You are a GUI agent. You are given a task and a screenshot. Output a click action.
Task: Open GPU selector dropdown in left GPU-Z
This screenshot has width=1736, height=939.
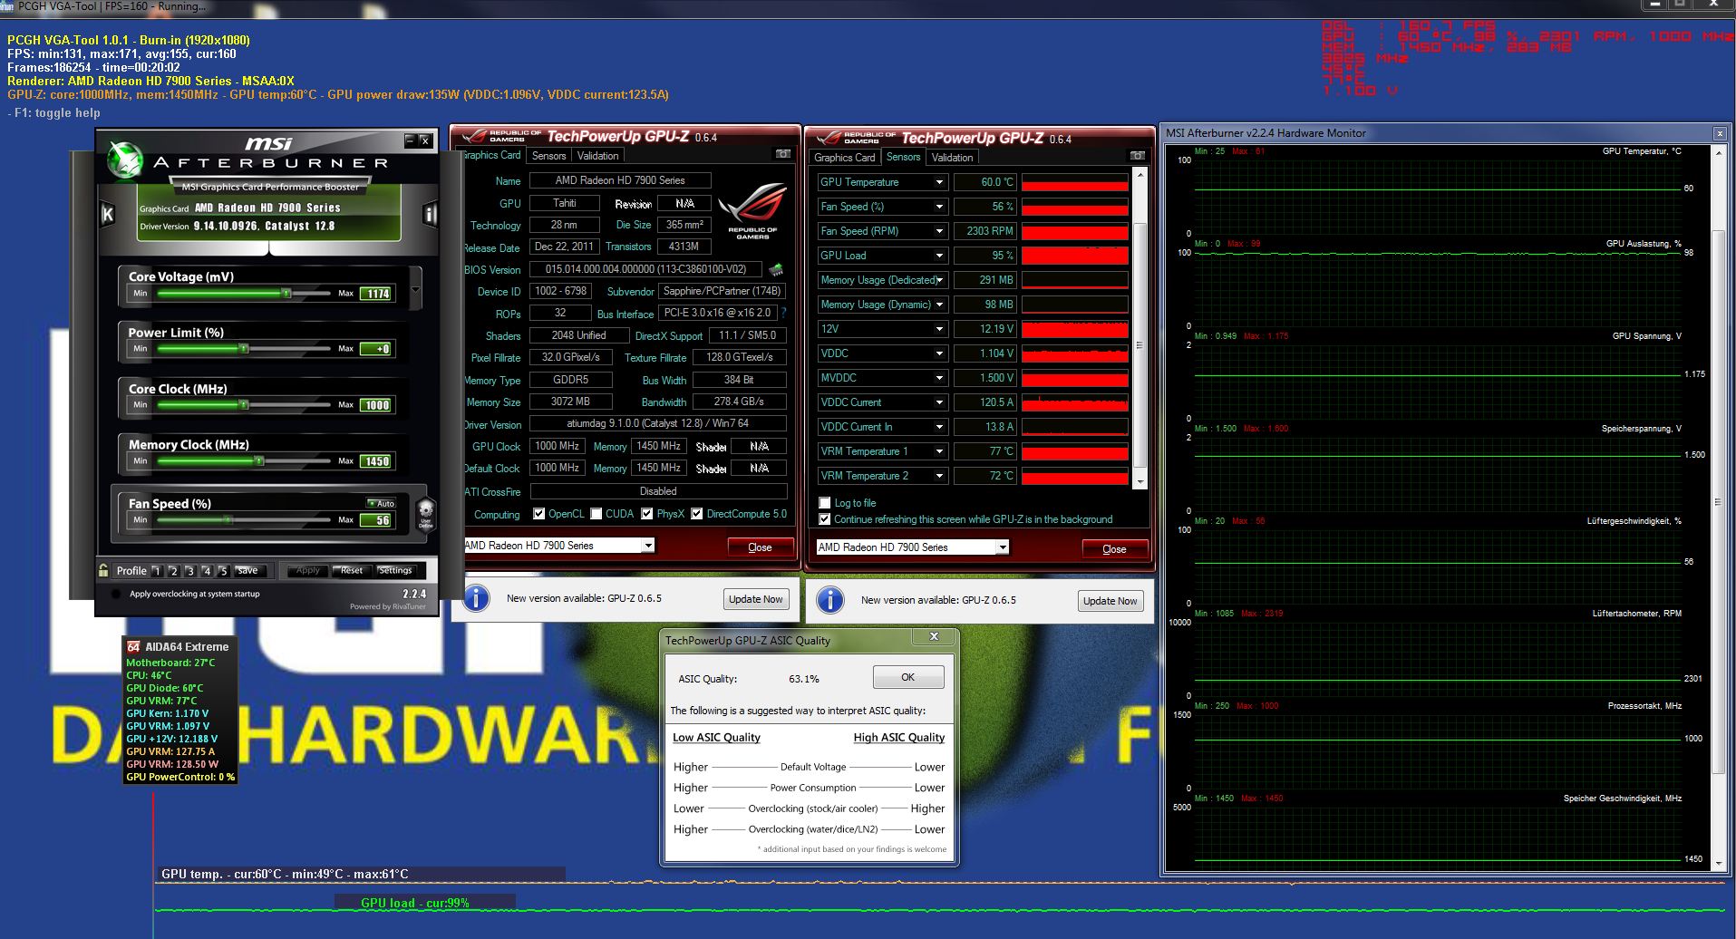647,546
